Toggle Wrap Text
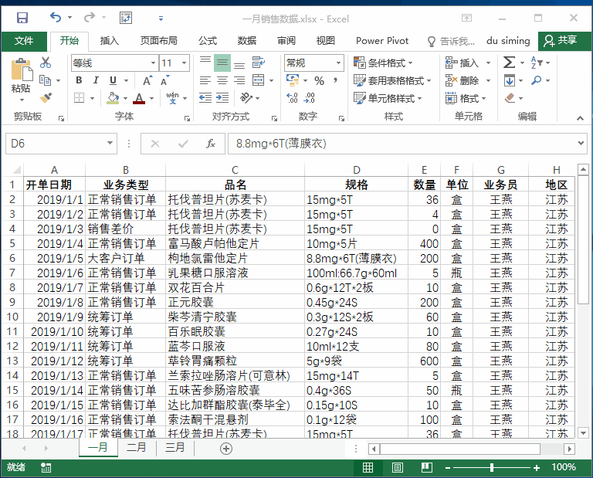Viewport: 593px width, 478px height. pos(259,63)
